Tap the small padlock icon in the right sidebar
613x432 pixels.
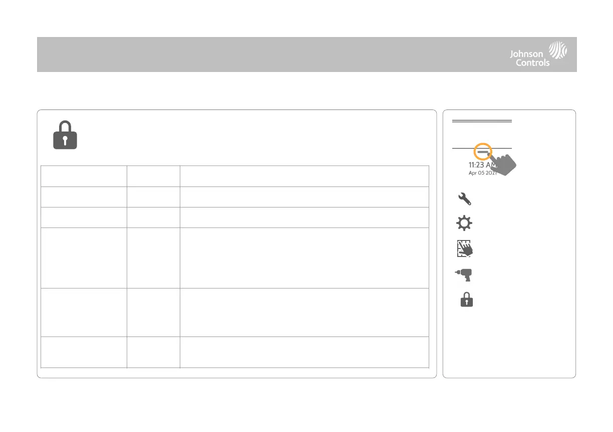467,300
